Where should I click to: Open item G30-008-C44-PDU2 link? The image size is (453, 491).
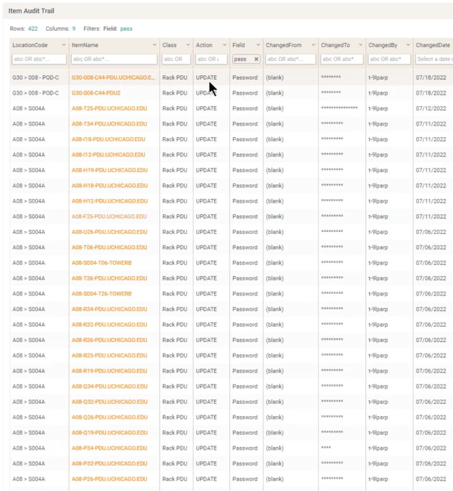(x=96, y=93)
